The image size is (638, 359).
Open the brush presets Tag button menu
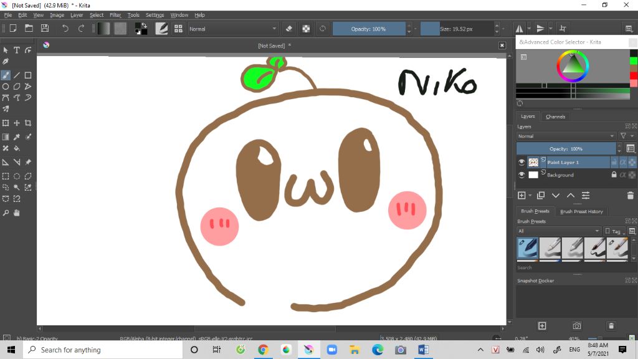[616, 231]
